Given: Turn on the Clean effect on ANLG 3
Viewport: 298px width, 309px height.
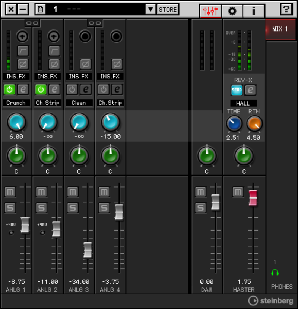Looking at the screenshot, I should 72,90.
